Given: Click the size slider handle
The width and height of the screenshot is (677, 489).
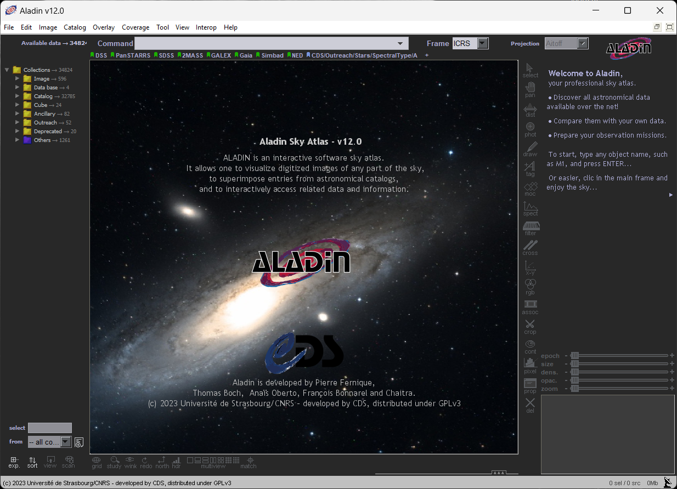Looking at the screenshot, I should 574,364.
